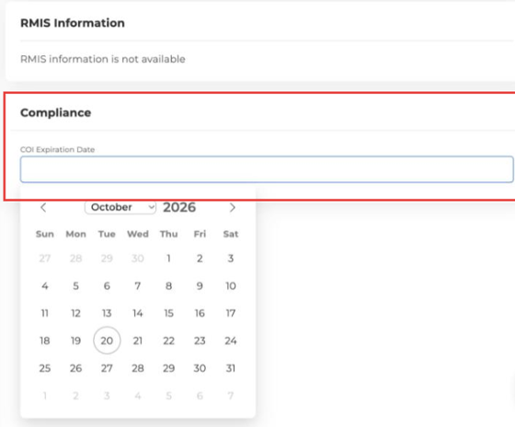Image resolution: width=515 pixels, height=427 pixels.
Task: Click the Thu weekday header
Action: pyautogui.click(x=169, y=234)
